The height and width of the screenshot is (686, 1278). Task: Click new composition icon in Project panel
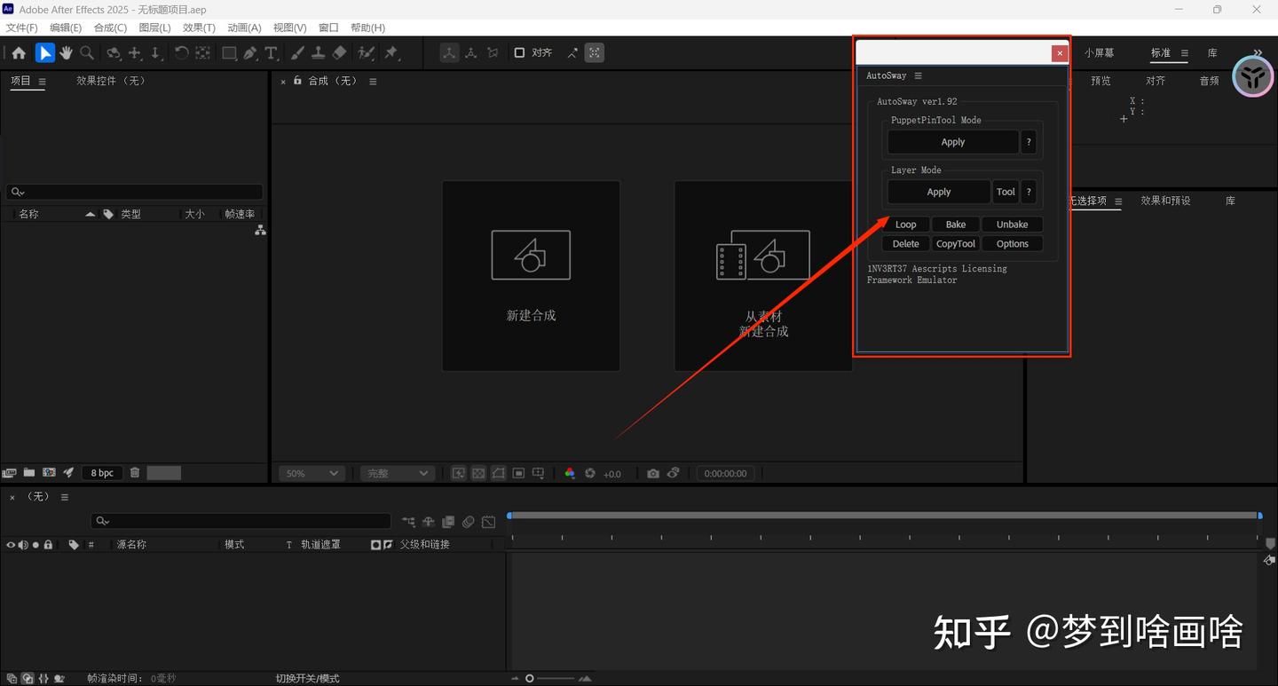(x=49, y=473)
